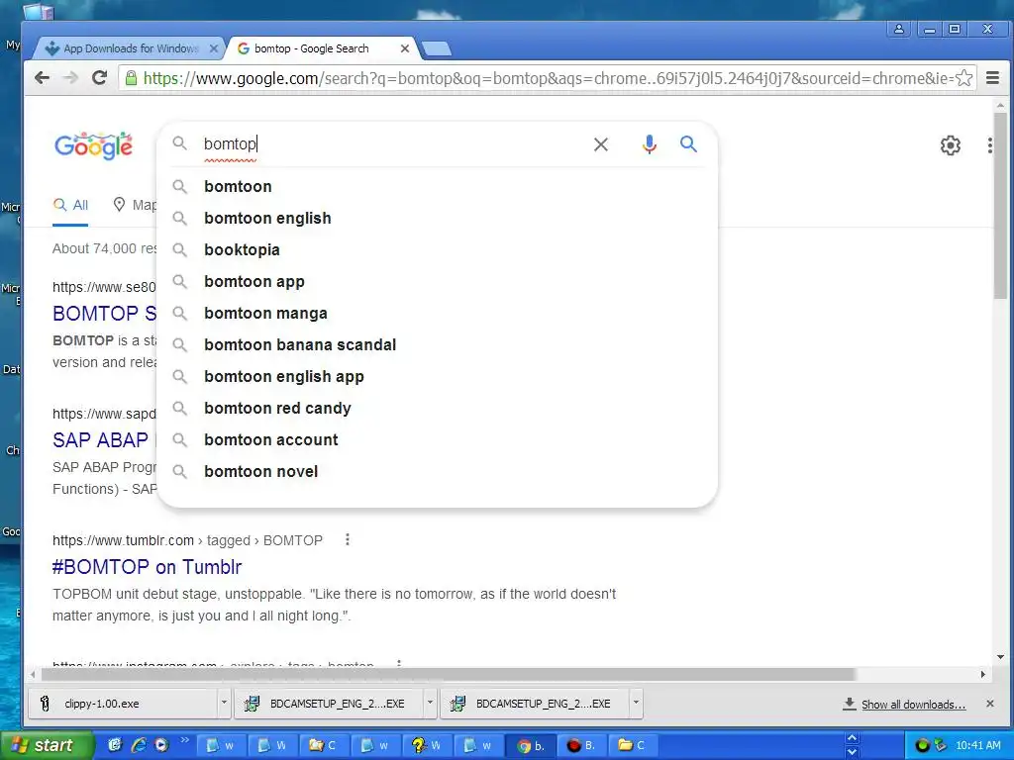
Task: Click the green recording tray icon
Action: [x=922, y=745]
